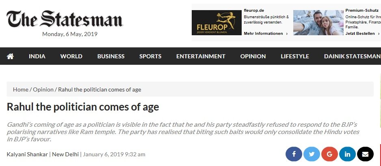Share article on Twitter
381x166 pixels.
pyautogui.click(x=312, y=154)
